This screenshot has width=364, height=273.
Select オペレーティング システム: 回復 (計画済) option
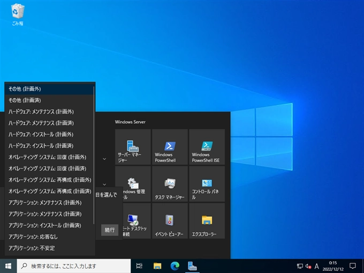49,168
